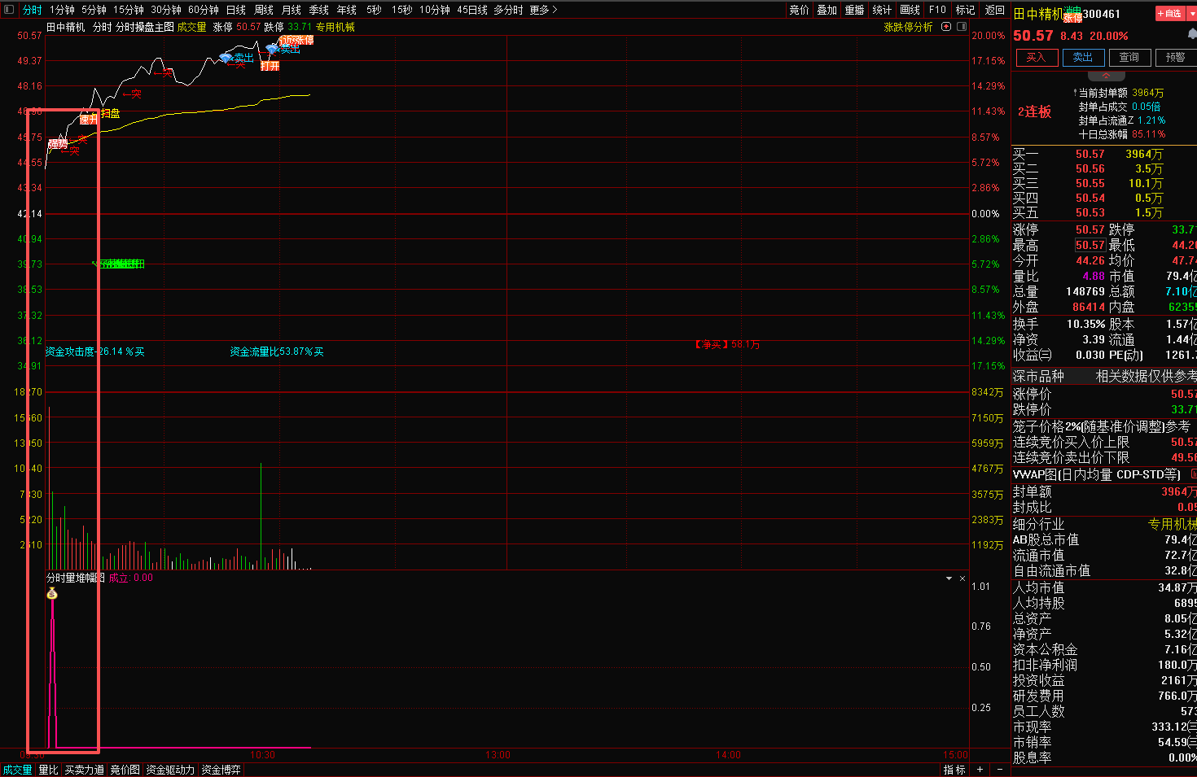Toggle the left sidebar panel icon
The width and height of the screenshot is (1197, 777).
coord(10,10)
